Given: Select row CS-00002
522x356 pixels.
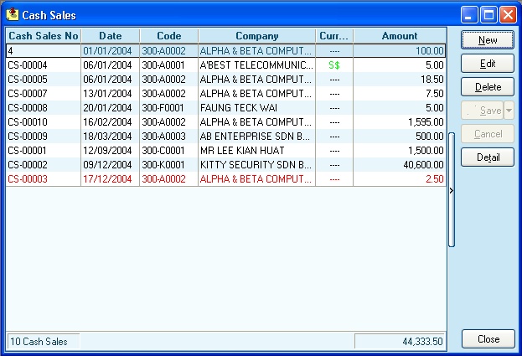Looking at the screenshot, I should click(225, 165).
